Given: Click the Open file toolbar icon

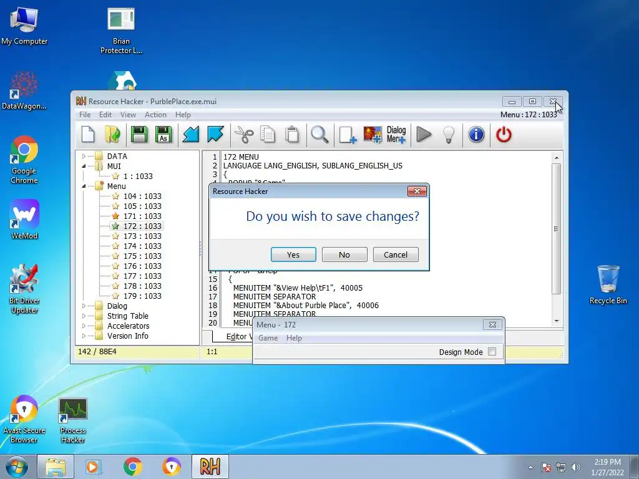Looking at the screenshot, I should (112, 135).
